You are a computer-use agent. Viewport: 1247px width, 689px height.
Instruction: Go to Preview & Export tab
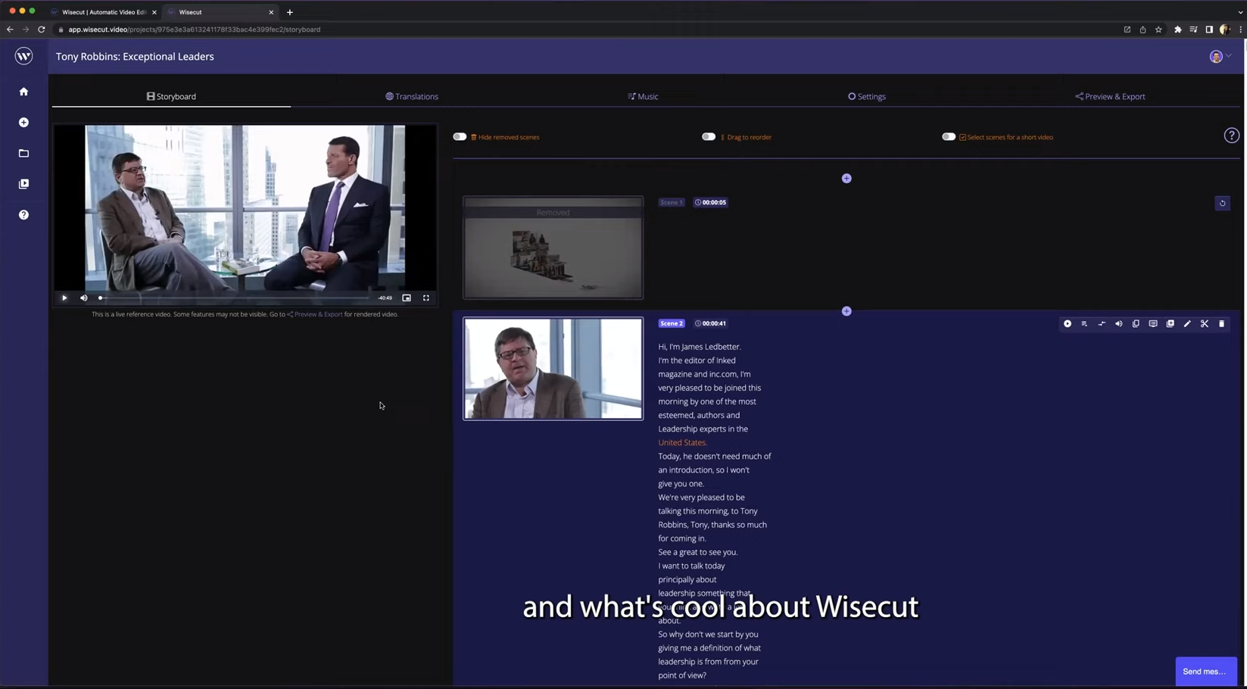pyautogui.click(x=1110, y=97)
